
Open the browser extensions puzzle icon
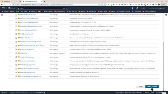click(x=153, y=5)
